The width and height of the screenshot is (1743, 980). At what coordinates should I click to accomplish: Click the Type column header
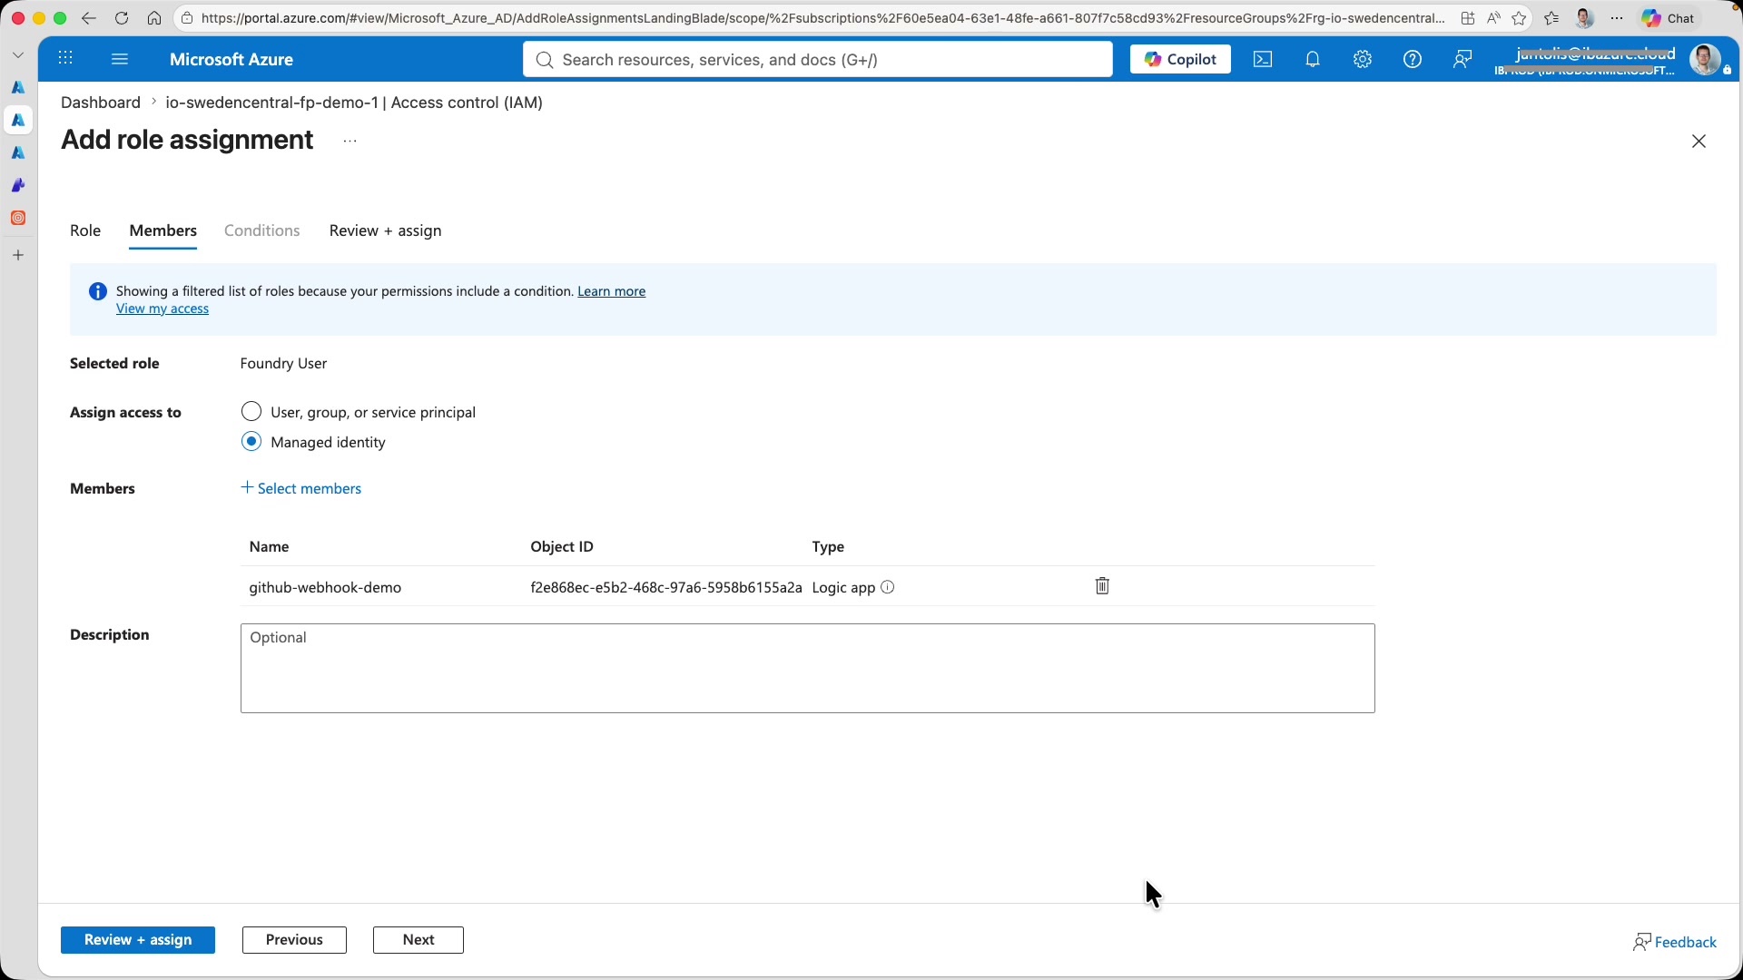point(829,546)
